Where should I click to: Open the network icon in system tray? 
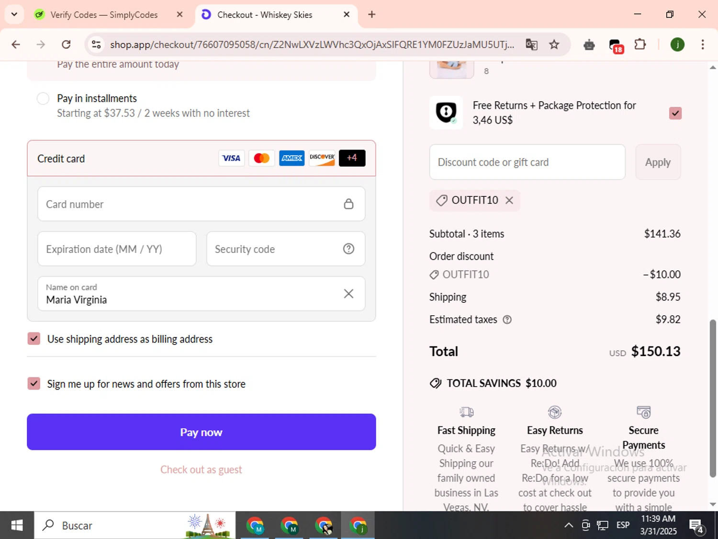[602, 526]
